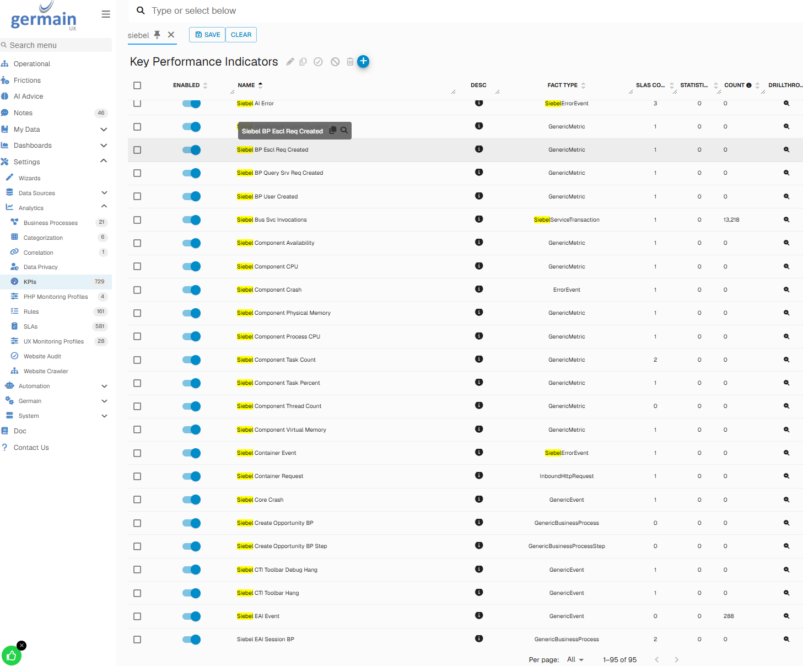Open drillthrough for Siebel Component CPU
Screen dimensions: 803x666
click(786, 267)
